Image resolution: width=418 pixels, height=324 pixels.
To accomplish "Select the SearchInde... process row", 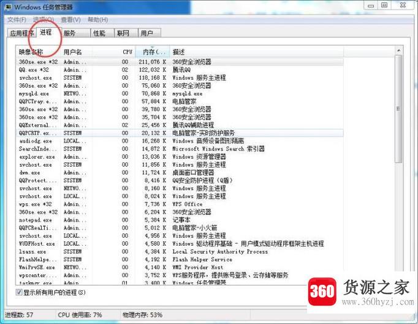I will pos(180,149).
